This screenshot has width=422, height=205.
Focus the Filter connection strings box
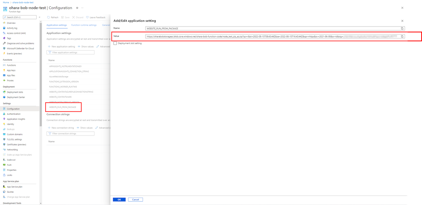(x=70, y=133)
